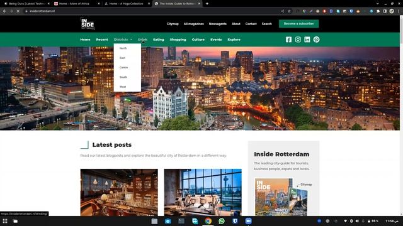
Task: Open the terminal app in taskbar
Action: point(181,221)
